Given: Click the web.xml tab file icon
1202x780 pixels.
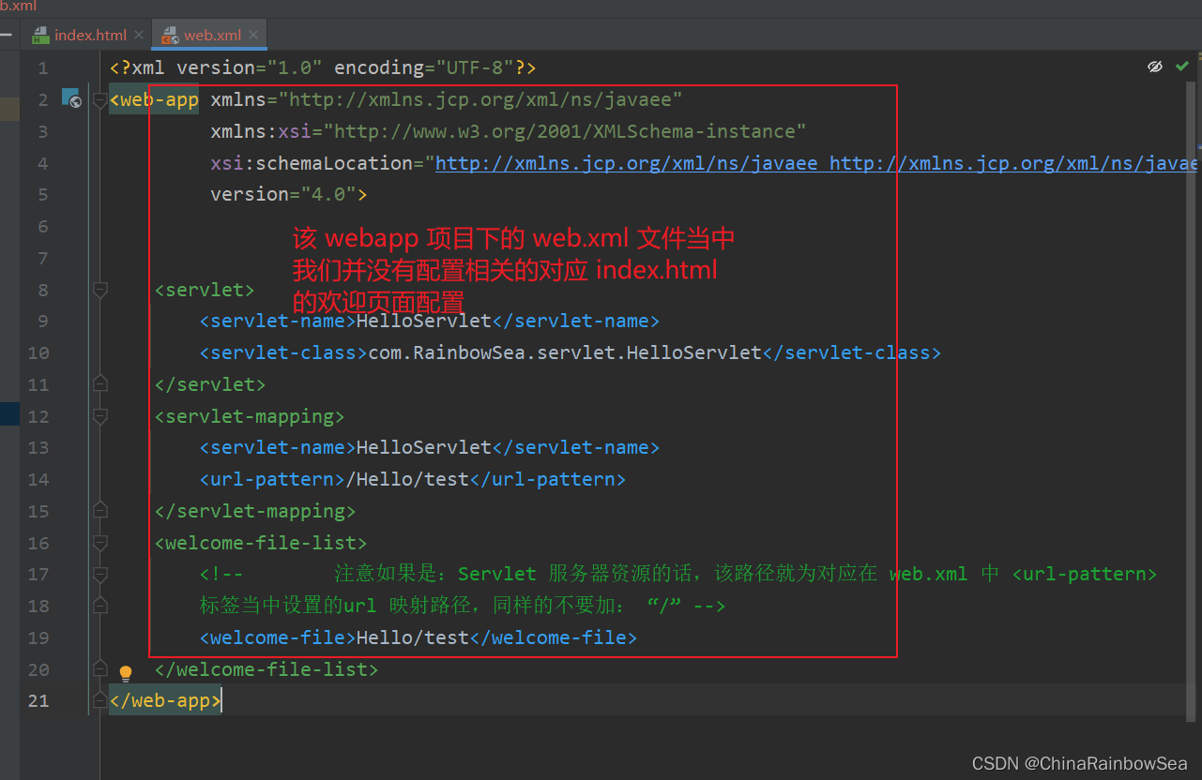Looking at the screenshot, I should coord(170,36).
